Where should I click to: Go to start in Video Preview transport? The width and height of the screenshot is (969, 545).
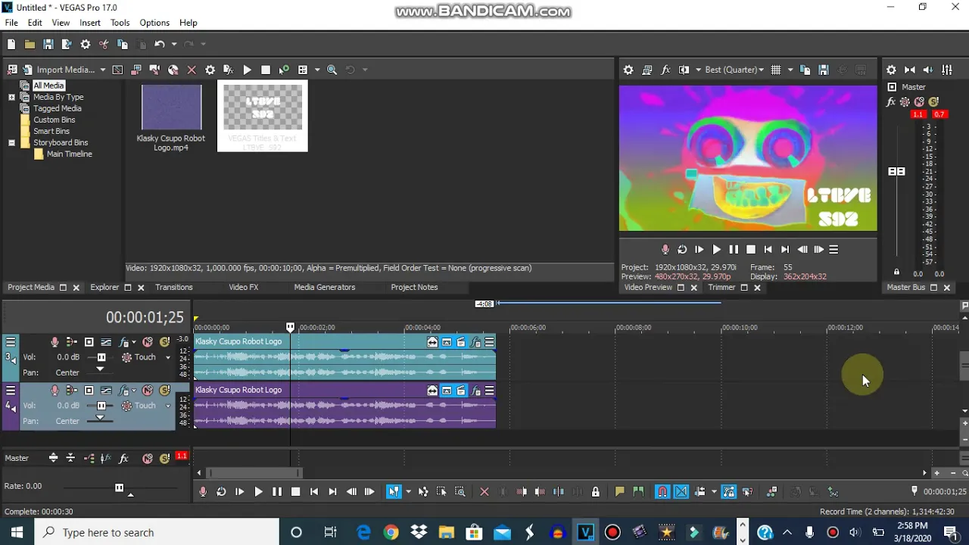768,250
